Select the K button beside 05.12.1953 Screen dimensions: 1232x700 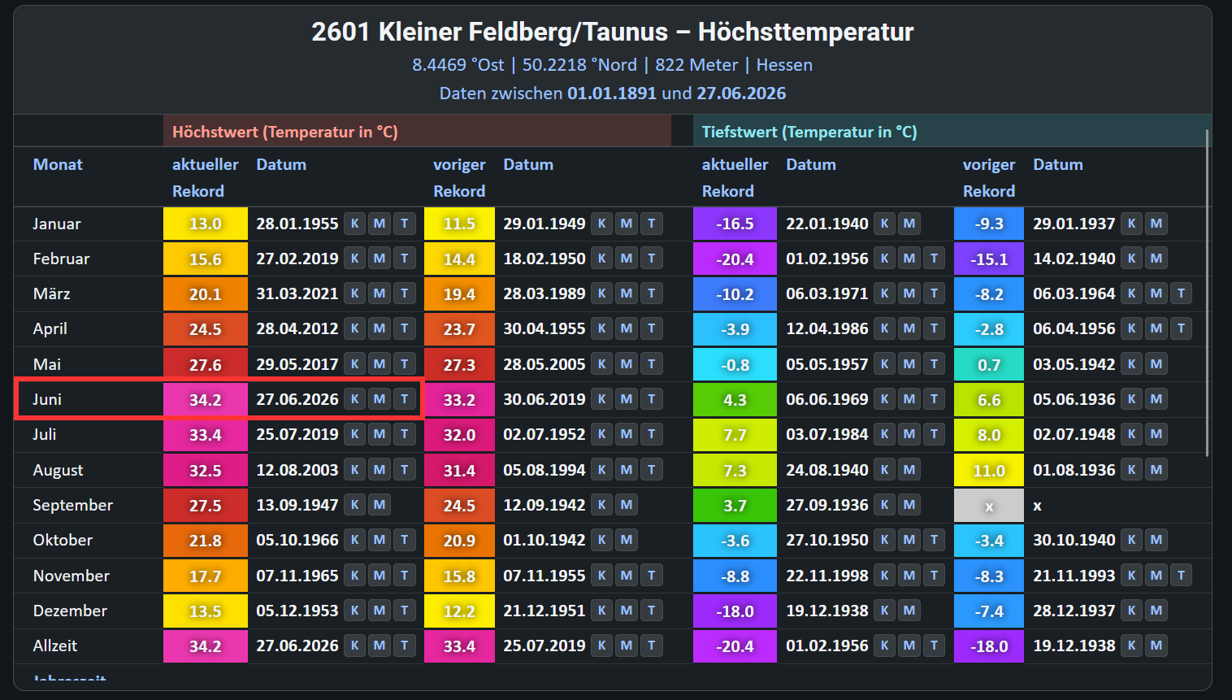click(354, 611)
